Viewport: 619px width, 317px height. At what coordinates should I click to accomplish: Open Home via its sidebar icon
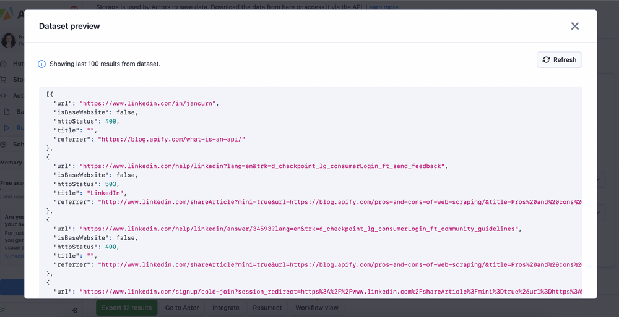click(x=4, y=63)
